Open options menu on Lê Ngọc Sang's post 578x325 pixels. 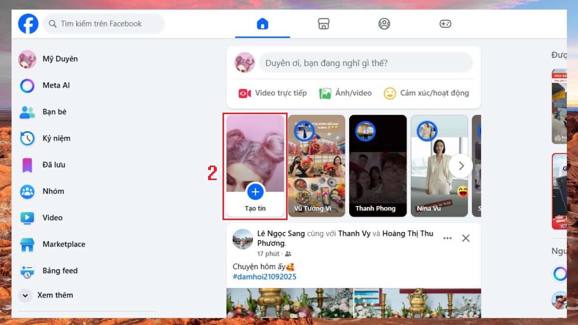coord(447,238)
